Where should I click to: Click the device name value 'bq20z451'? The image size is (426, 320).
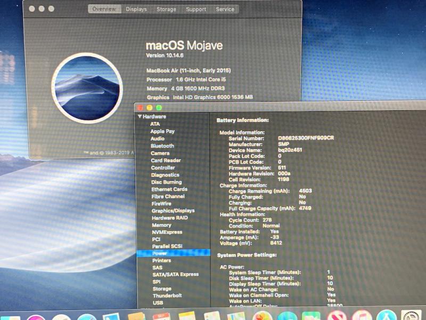pyautogui.click(x=290, y=150)
